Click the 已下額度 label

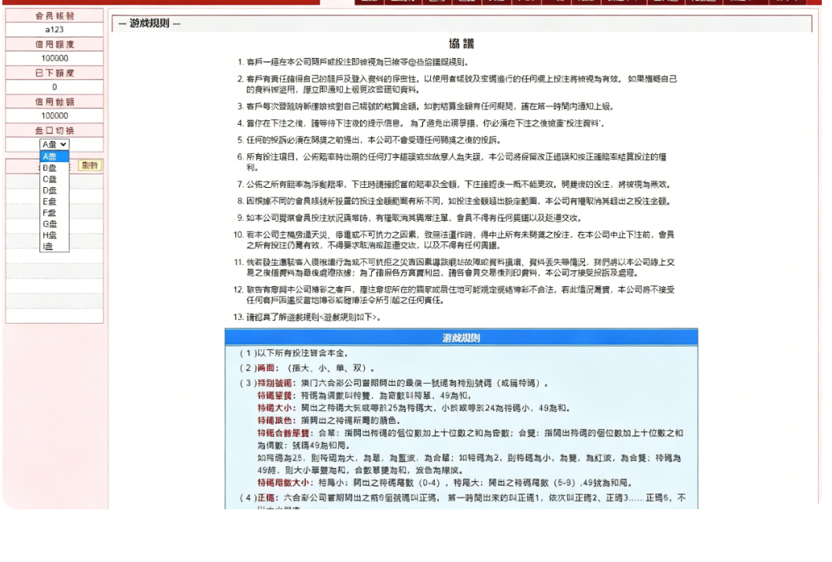54,72
